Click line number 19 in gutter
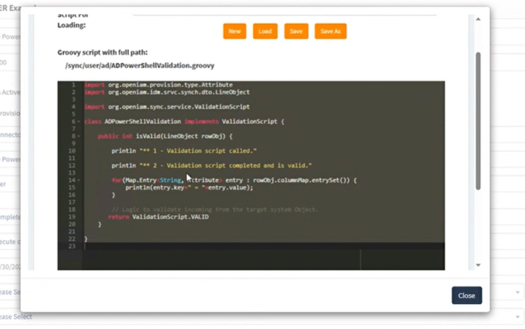The height and width of the screenshot is (329, 525). (x=72, y=217)
